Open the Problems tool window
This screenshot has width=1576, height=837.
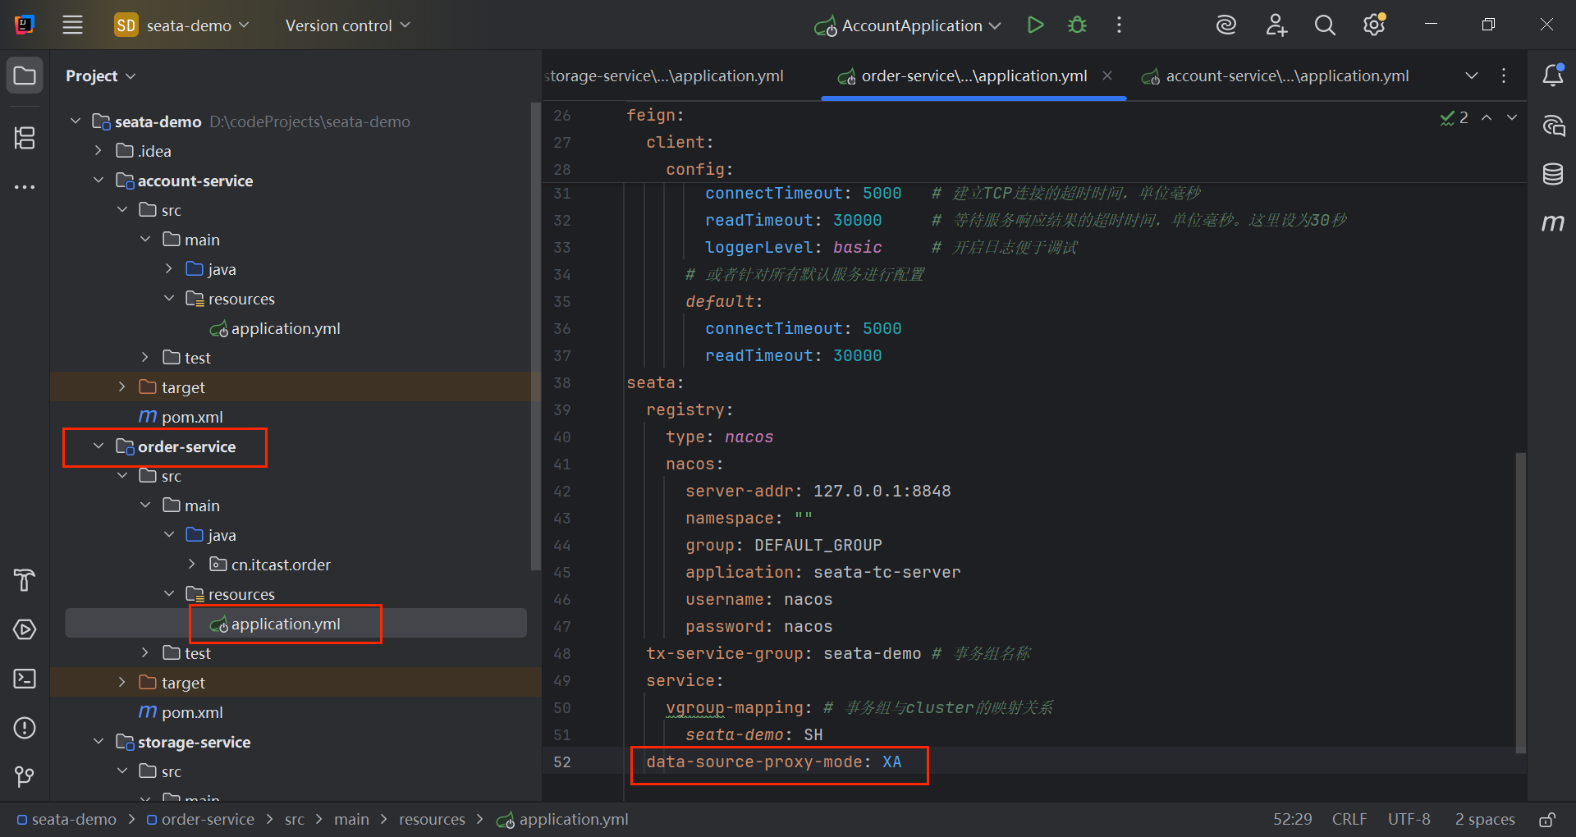(x=25, y=728)
